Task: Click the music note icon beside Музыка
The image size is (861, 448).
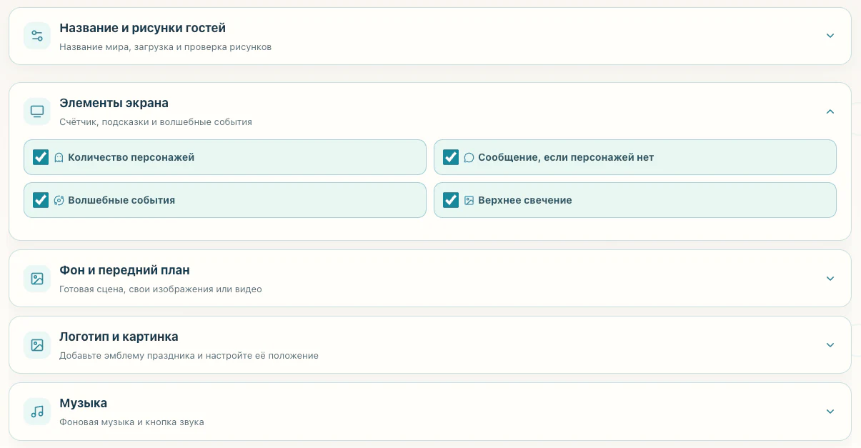Action: 37,412
